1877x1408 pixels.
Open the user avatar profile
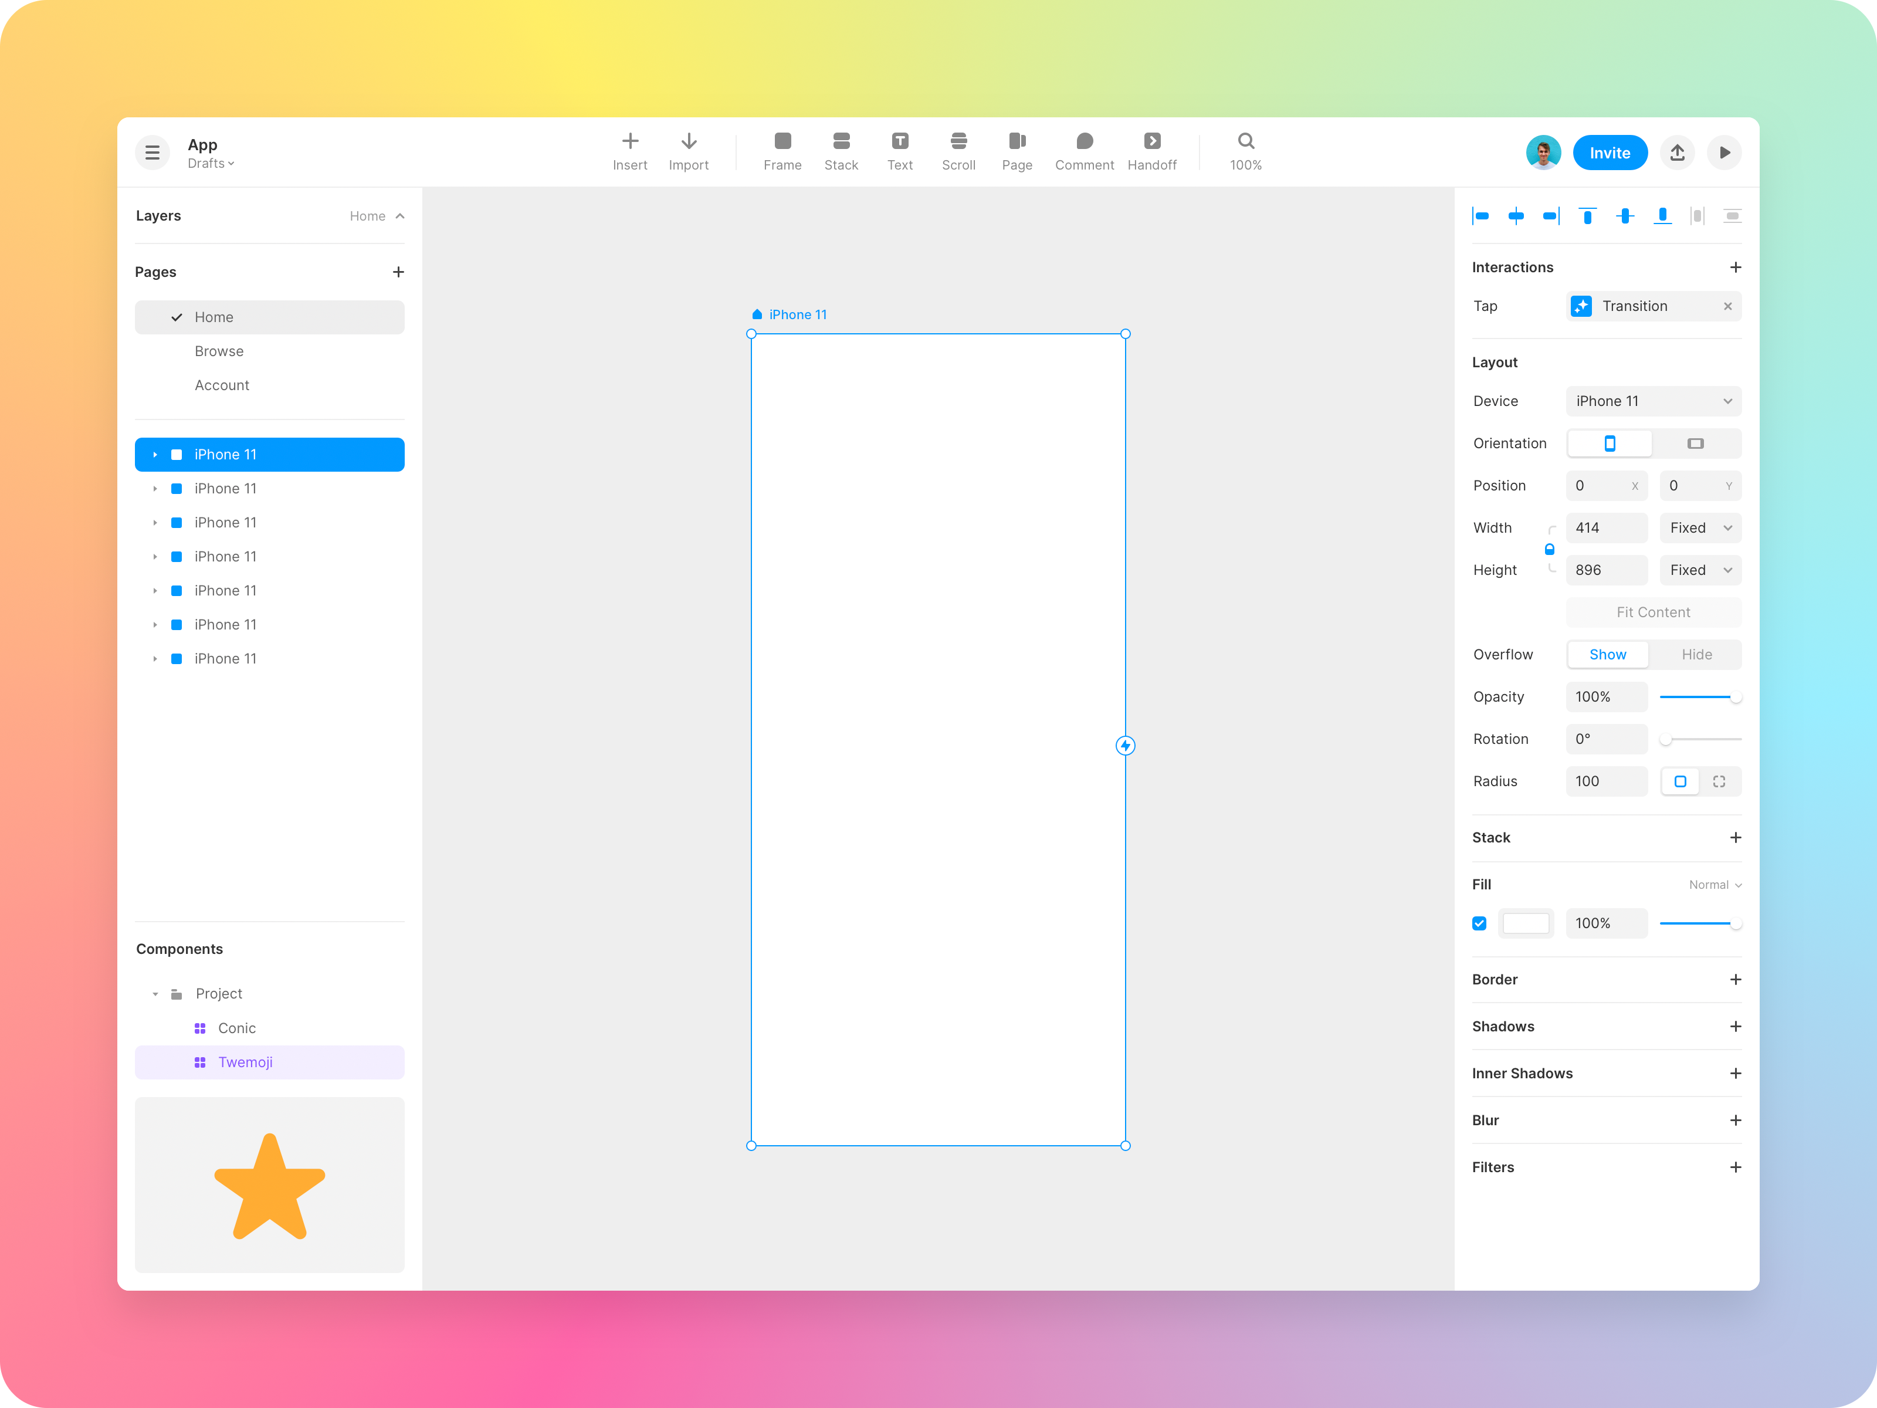tap(1543, 153)
